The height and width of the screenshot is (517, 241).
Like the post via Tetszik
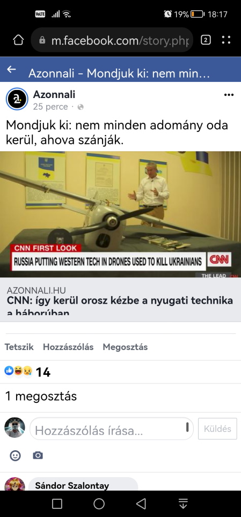tap(19, 347)
